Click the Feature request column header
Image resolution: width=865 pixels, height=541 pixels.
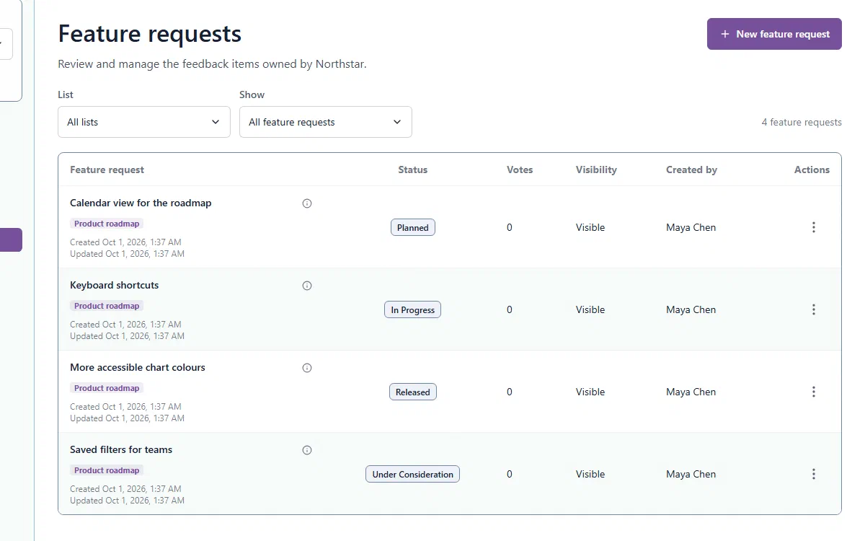(107, 170)
